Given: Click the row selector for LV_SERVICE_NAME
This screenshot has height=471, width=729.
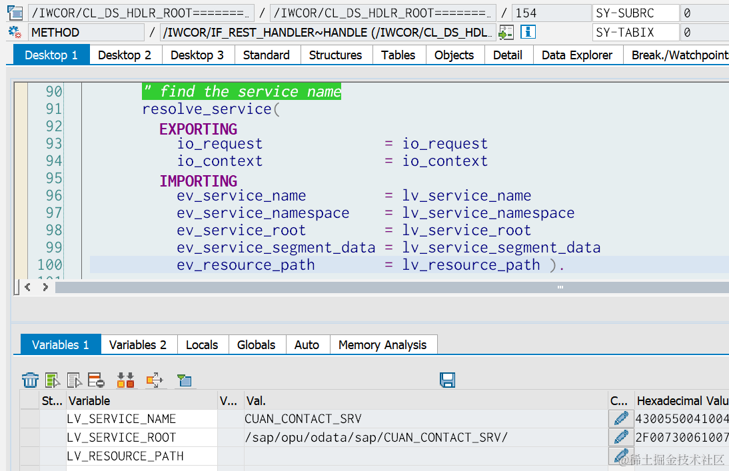Looking at the screenshot, I should point(30,418).
